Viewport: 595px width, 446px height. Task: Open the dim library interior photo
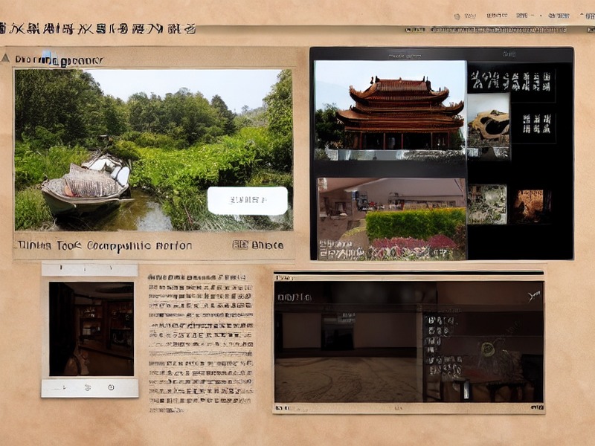click(x=91, y=329)
